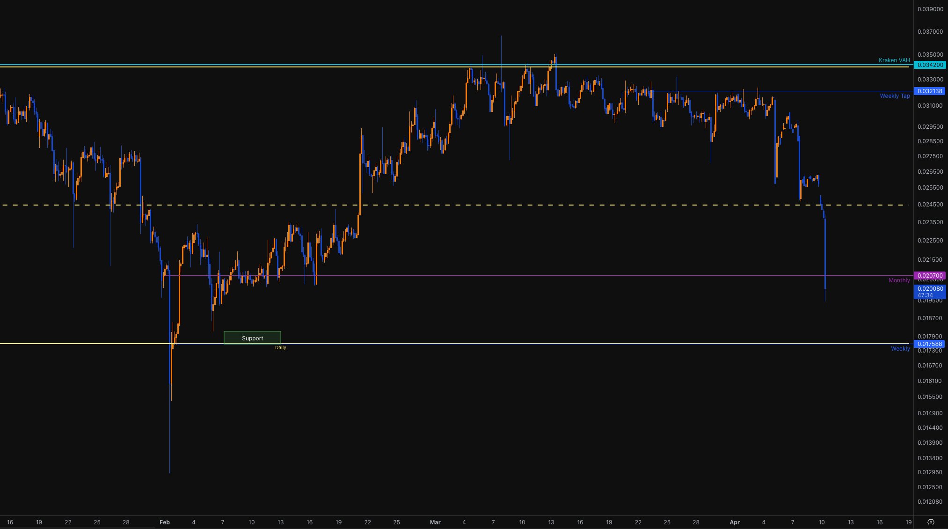Click current price label 0.020080
The image size is (948, 529).
point(929,289)
